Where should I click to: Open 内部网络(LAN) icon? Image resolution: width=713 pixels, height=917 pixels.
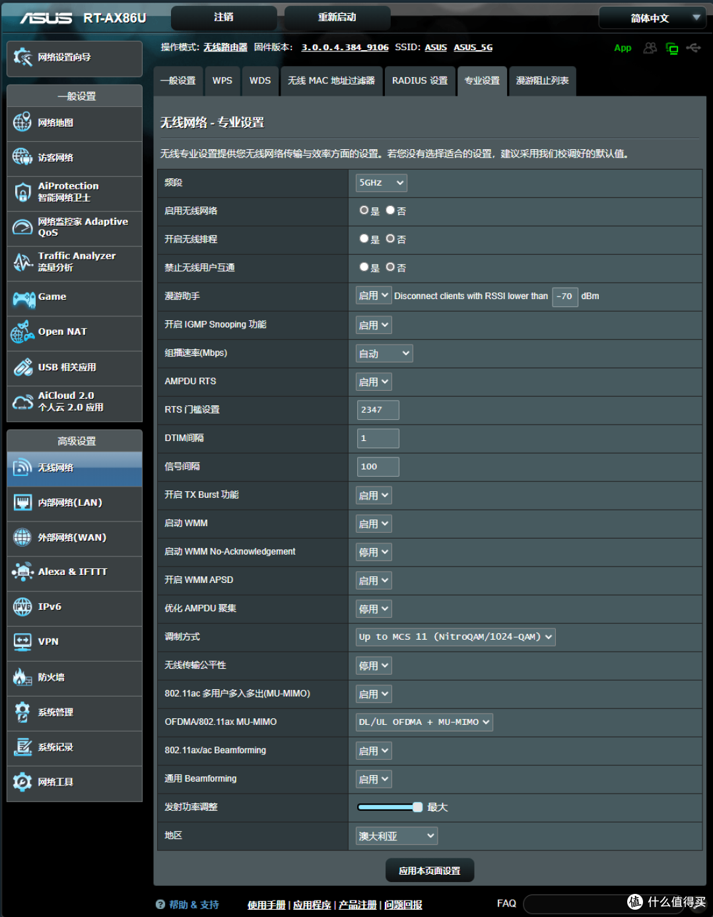(x=22, y=502)
